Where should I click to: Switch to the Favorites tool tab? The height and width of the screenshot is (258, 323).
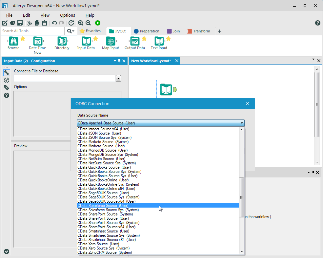point(90,31)
